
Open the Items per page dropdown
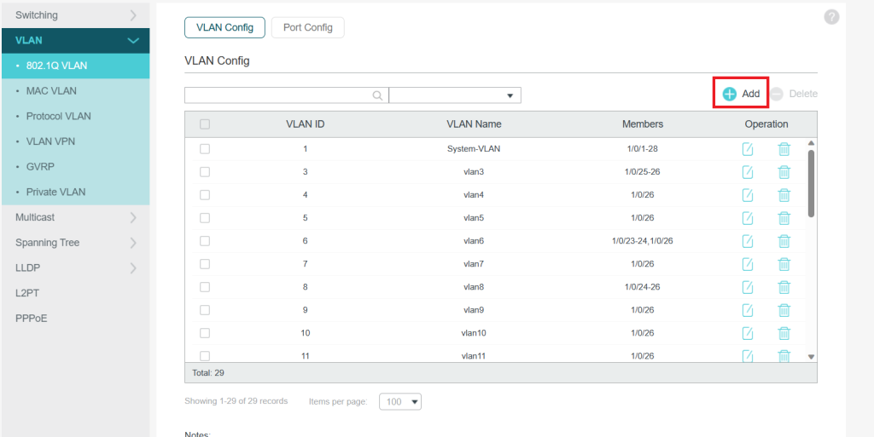(400, 401)
